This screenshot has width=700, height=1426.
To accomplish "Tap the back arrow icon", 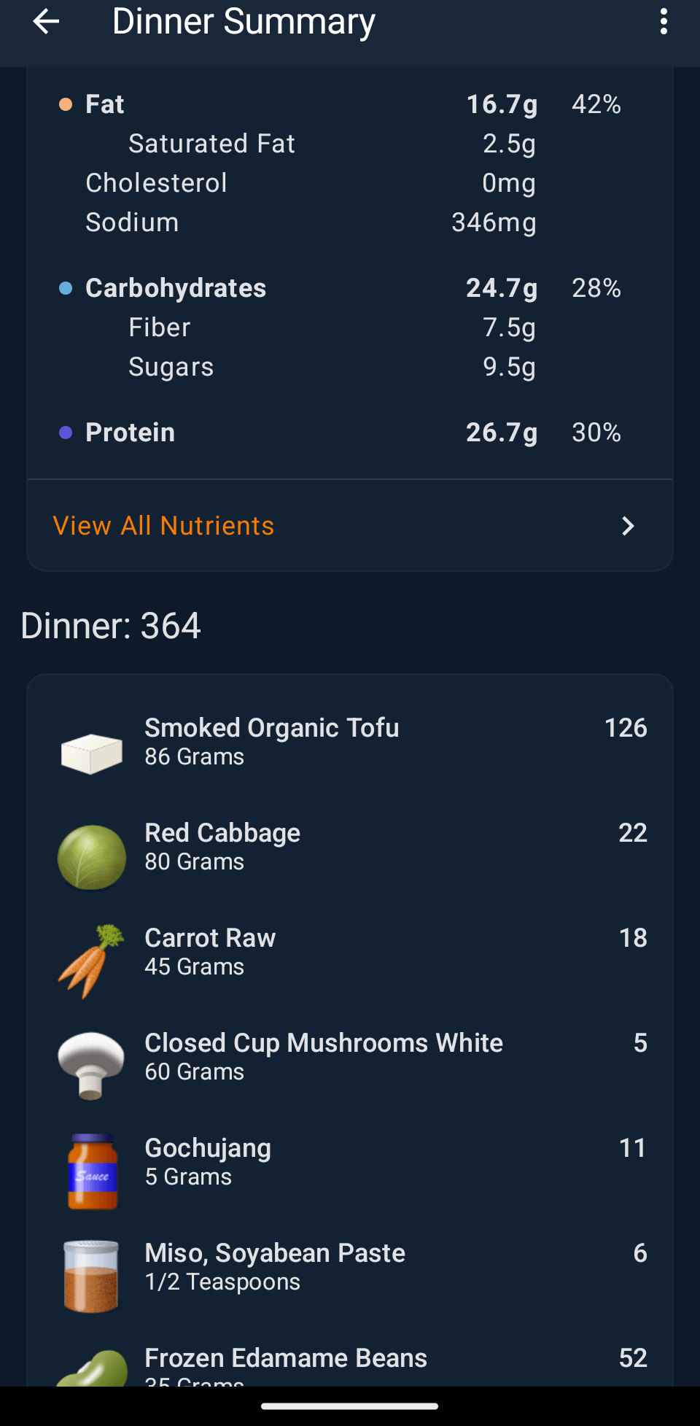I will pyautogui.click(x=46, y=22).
